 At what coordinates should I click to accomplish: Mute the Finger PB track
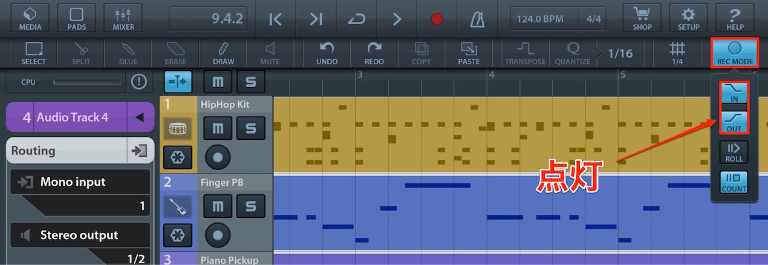point(217,206)
